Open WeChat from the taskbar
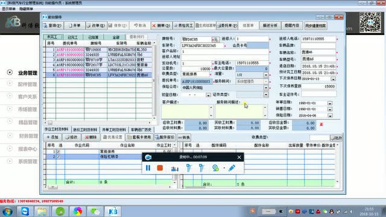 point(95,212)
